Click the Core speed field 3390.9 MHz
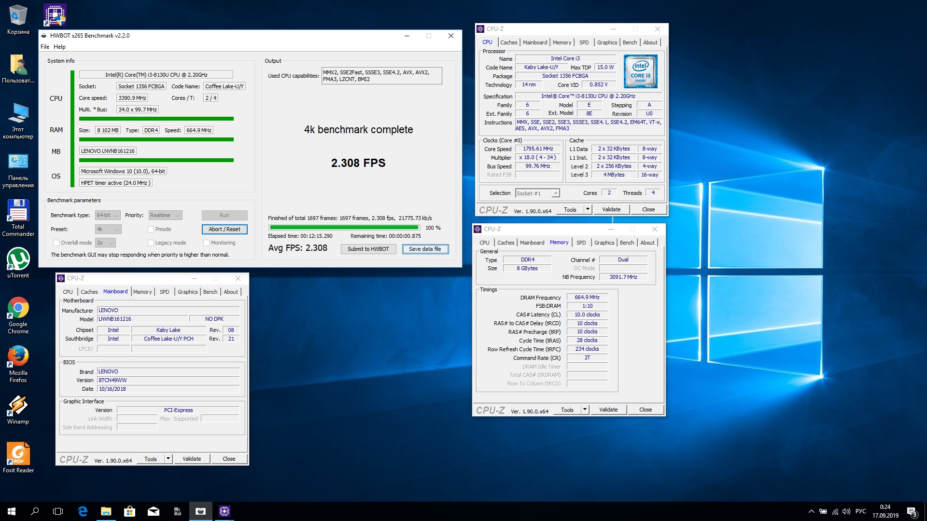The image size is (927, 521). pos(132,98)
